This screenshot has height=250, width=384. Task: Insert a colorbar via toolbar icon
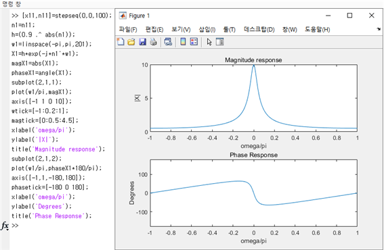click(183, 42)
